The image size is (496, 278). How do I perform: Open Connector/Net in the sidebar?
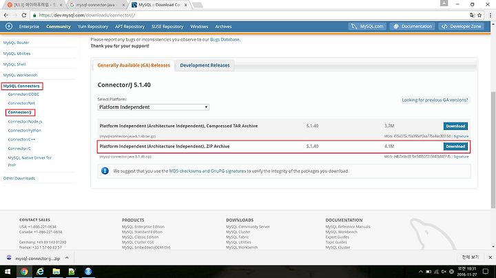(21, 103)
